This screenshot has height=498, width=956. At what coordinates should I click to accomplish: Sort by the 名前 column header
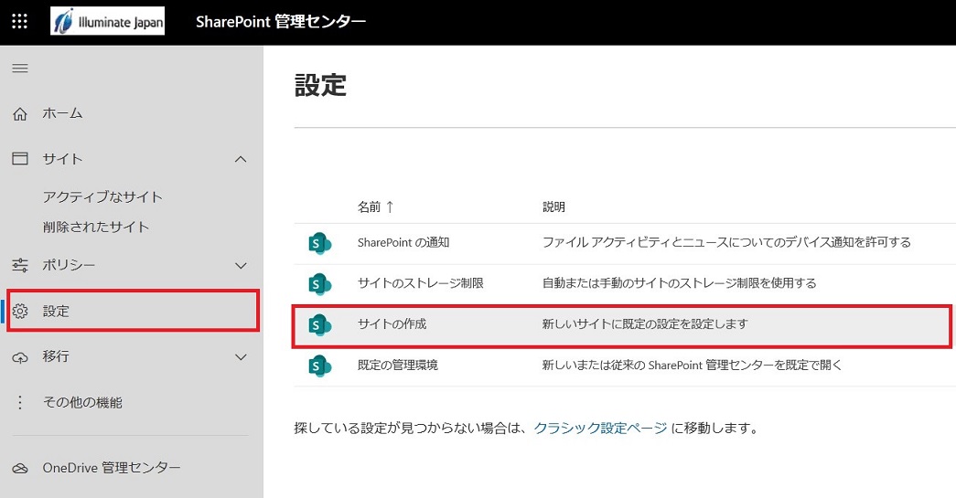click(369, 207)
